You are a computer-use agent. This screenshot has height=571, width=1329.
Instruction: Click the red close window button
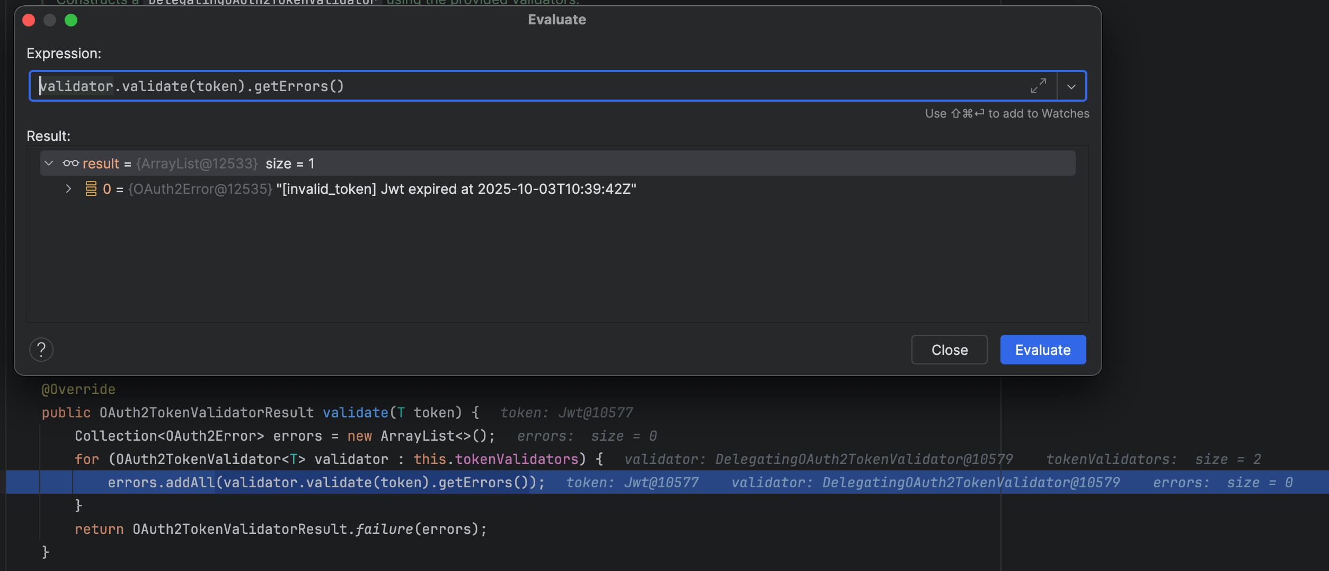[x=29, y=20]
